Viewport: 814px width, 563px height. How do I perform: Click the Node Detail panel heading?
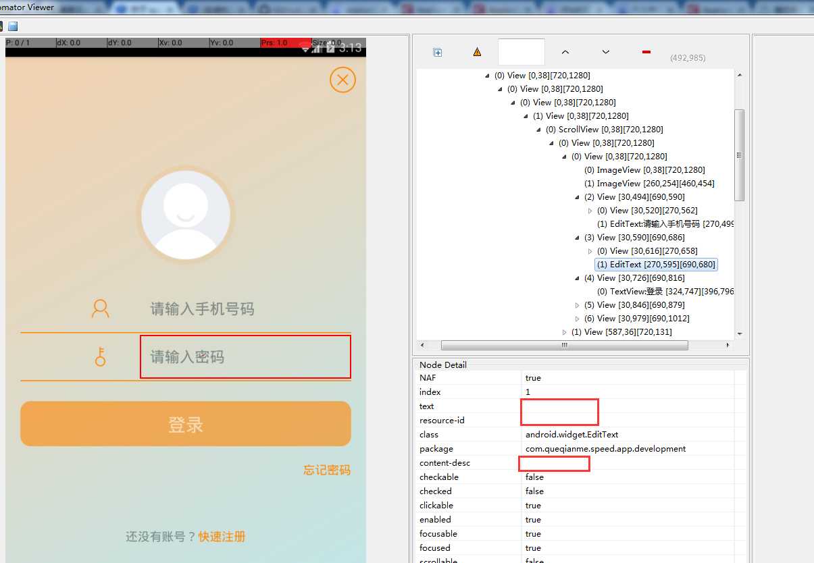[x=442, y=365]
